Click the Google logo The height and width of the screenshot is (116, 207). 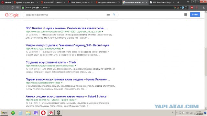click(x=12, y=15)
